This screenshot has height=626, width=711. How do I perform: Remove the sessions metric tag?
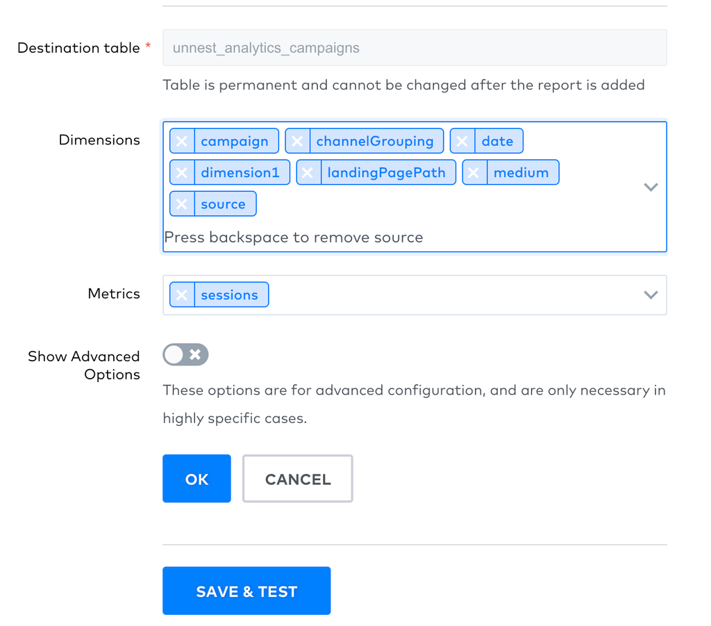pos(182,295)
